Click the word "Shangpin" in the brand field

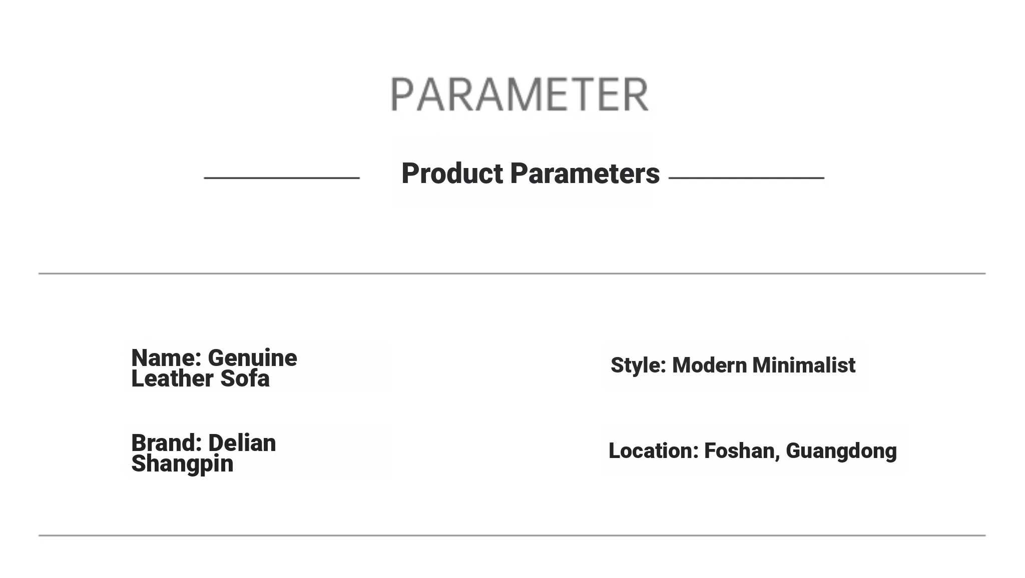[182, 463]
